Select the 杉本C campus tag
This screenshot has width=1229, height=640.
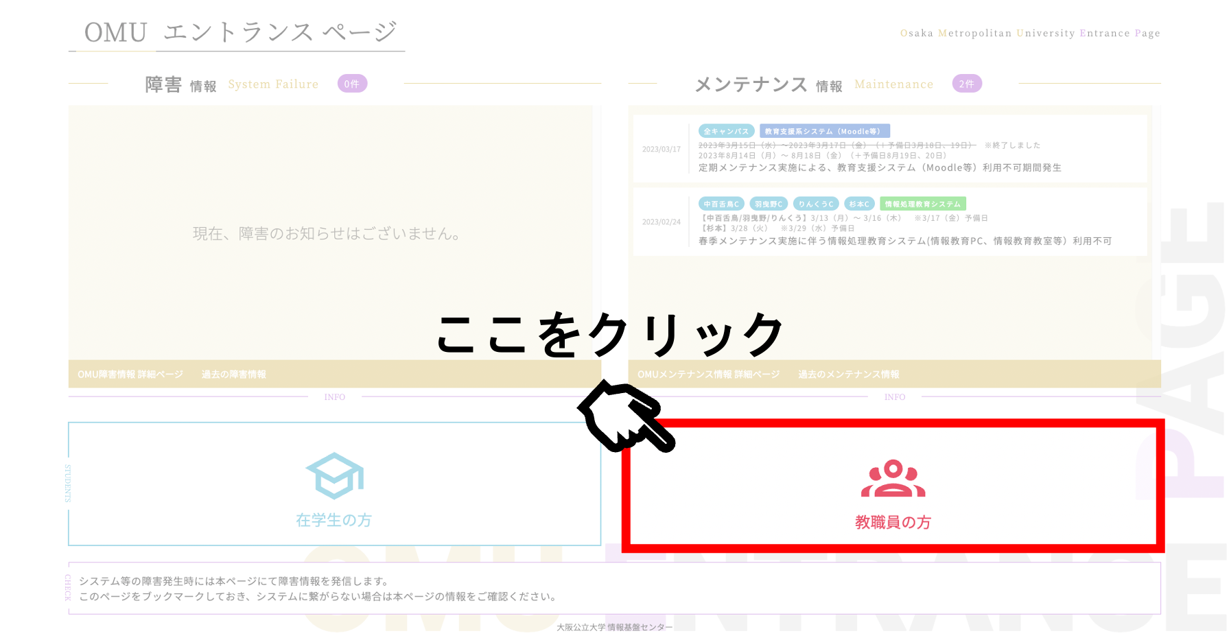pos(859,204)
